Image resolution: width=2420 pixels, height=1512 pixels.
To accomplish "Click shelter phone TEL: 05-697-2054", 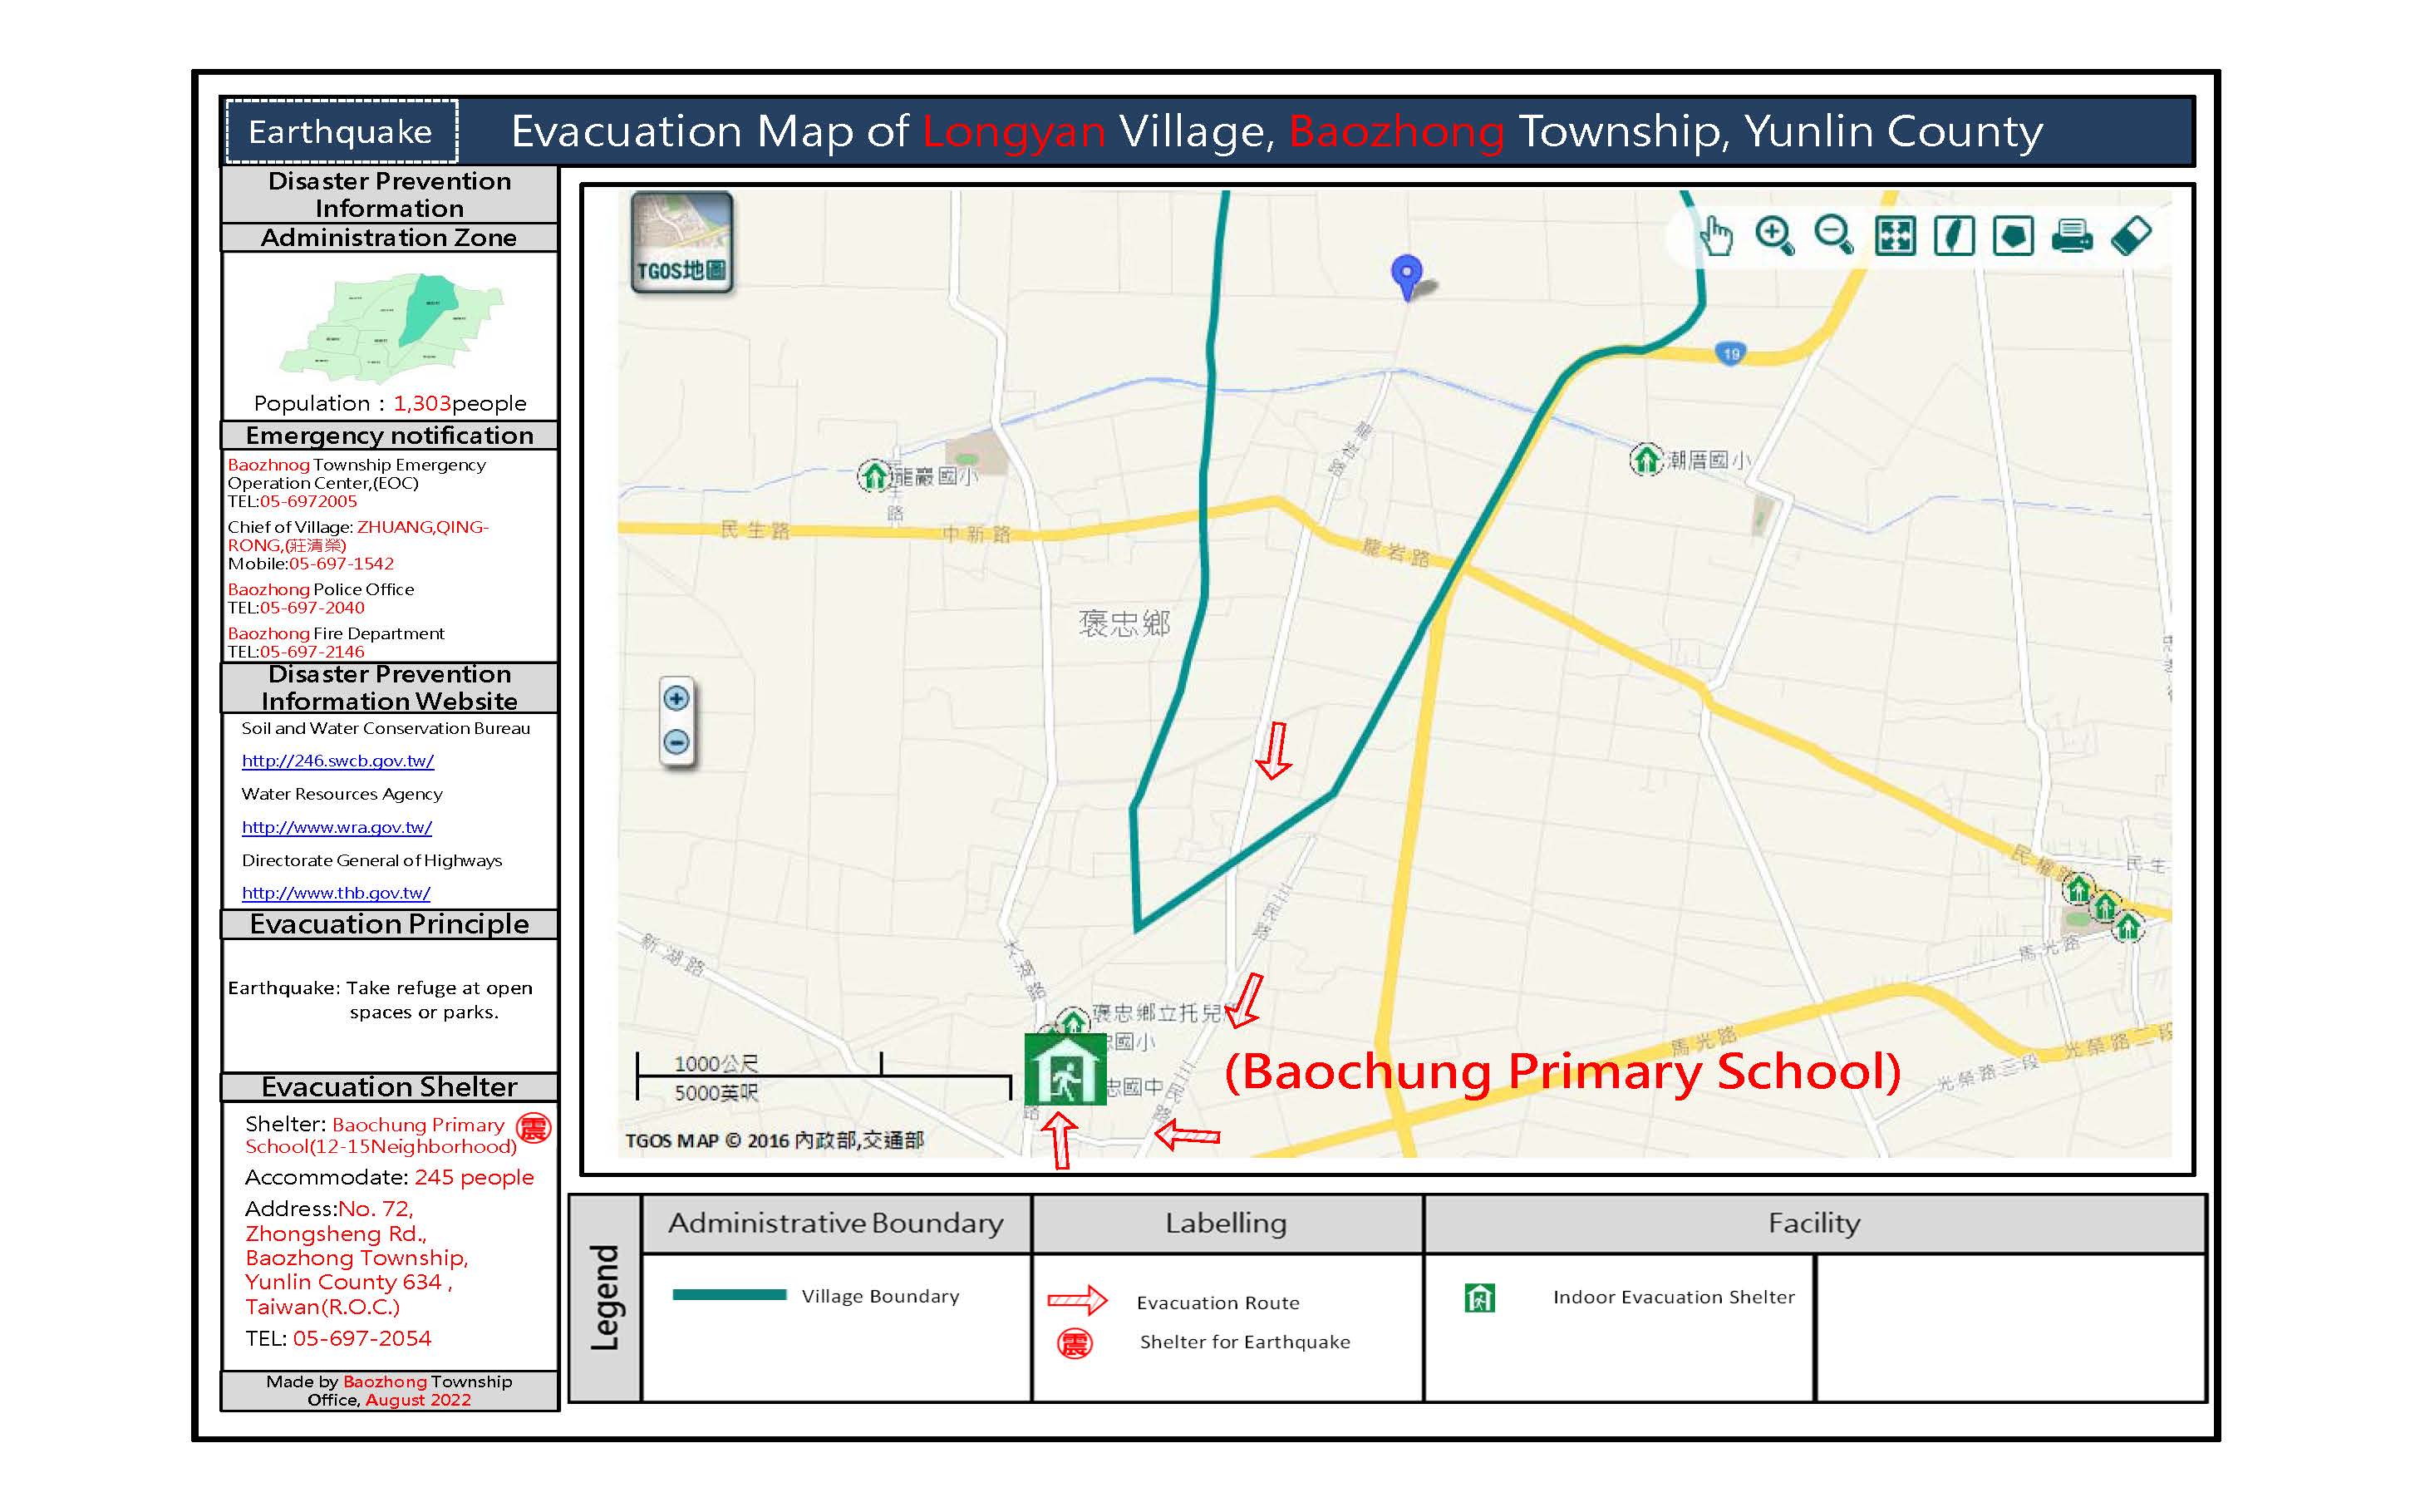I will pyautogui.click(x=338, y=1339).
